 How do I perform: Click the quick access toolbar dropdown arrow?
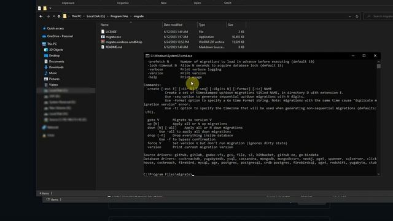point(50,8)
